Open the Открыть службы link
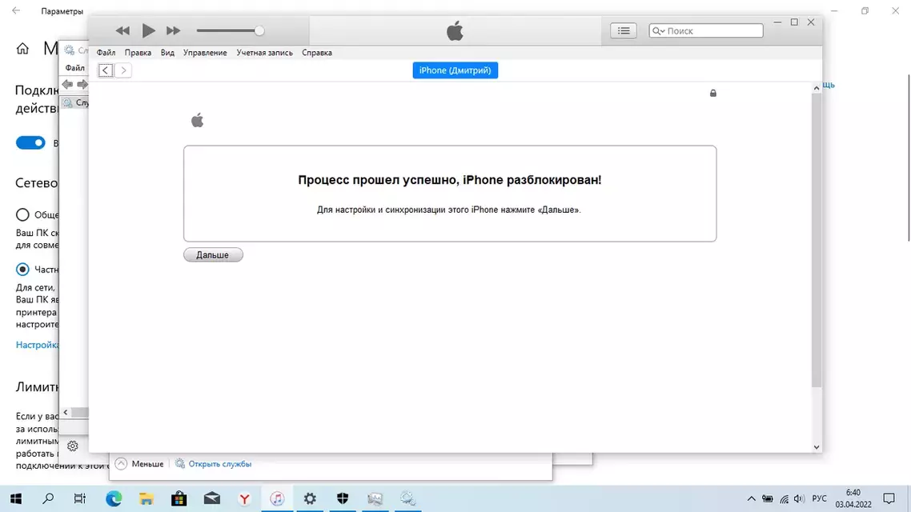The image size is (911, 512). [213, 464]
